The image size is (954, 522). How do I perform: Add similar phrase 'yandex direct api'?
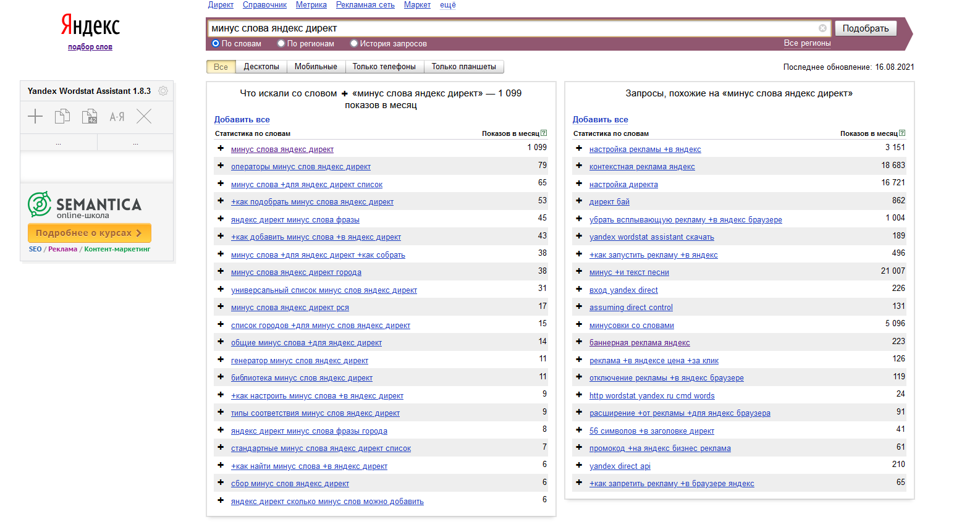(579, 465)
